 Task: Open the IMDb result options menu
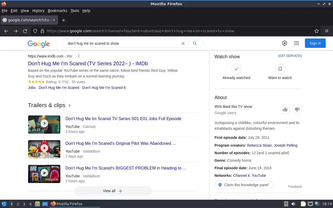tap(79, 56)
